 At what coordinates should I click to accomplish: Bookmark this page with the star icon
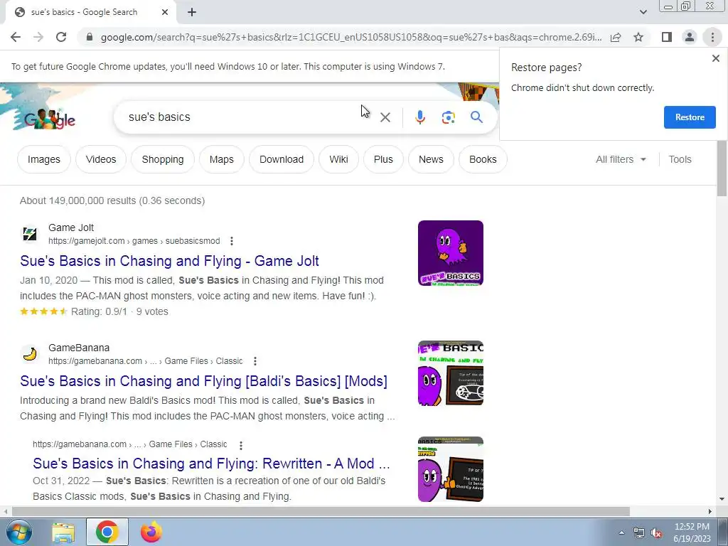point(638,37)
